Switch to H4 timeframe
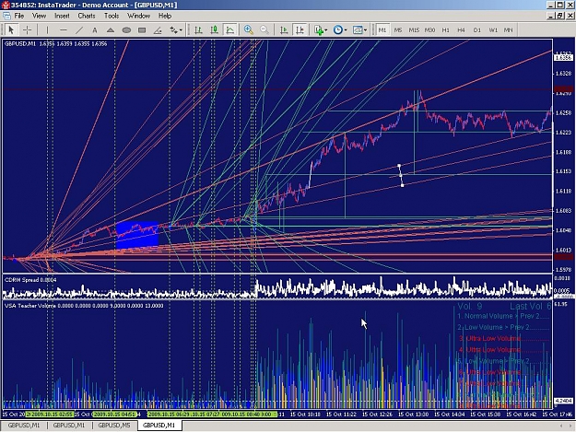The width and height of the screenshot is (576, 432). pyautogui.click(x=461, y=30)
